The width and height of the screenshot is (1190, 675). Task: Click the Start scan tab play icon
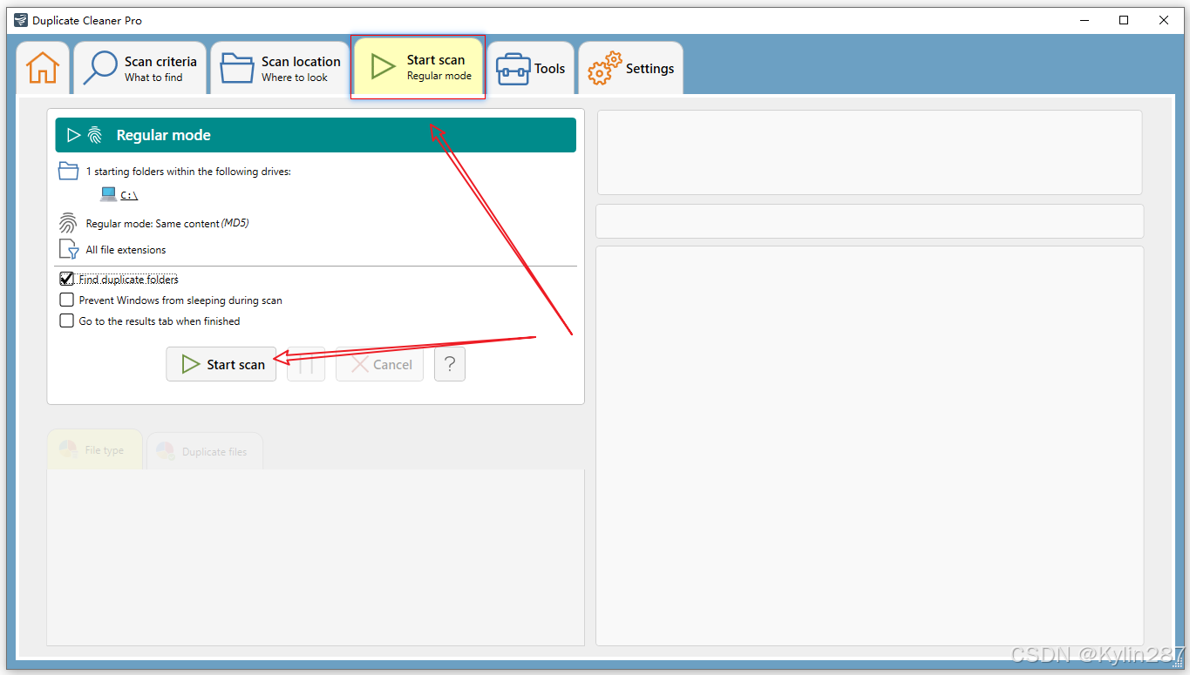tap(383, 67)
